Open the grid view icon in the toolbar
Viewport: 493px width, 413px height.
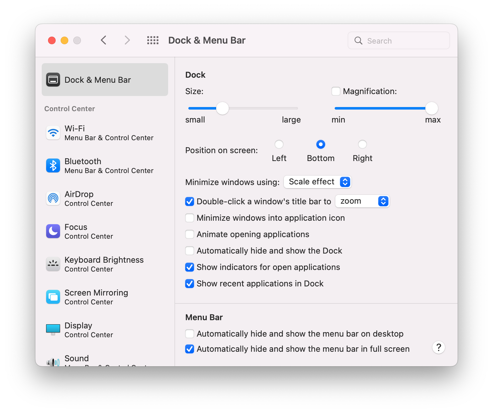click(153, 40)
